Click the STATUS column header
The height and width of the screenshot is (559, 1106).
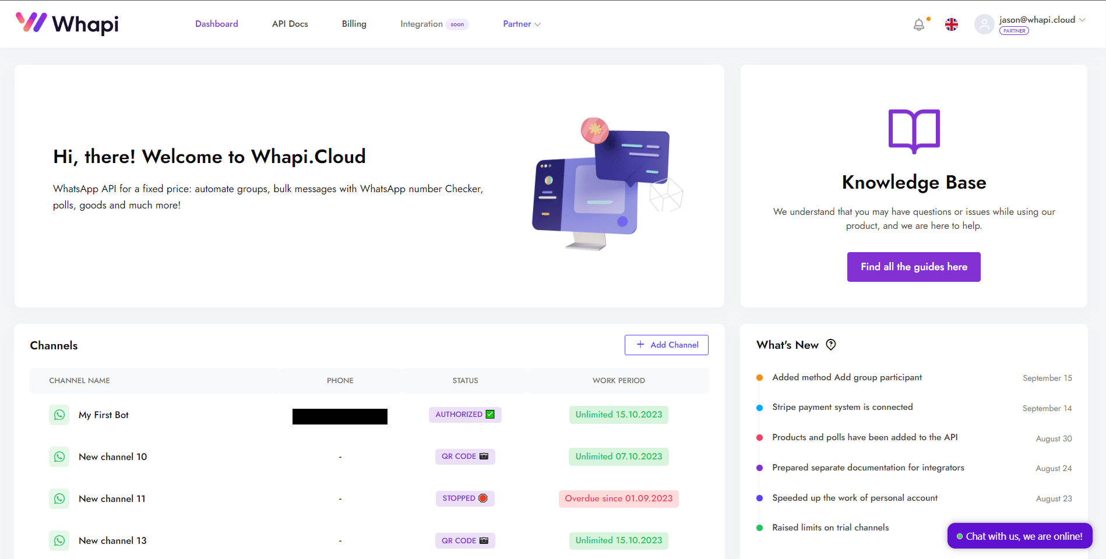point(465,380)
